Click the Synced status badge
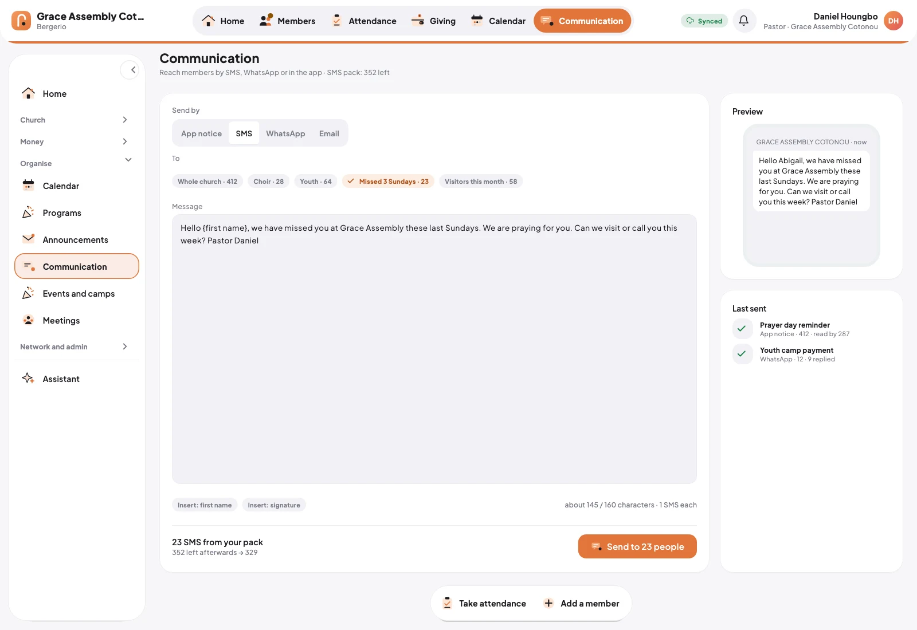The image size is (917, 630). tap(704, 21)
